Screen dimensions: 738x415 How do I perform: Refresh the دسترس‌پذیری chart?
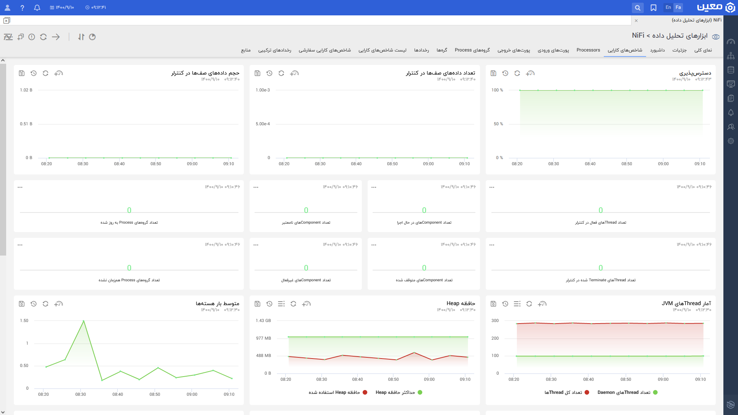[517, 73]
